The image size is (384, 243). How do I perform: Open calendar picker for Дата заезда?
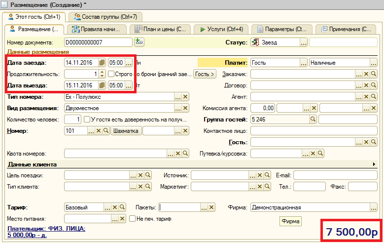click(x=102, y=63)
